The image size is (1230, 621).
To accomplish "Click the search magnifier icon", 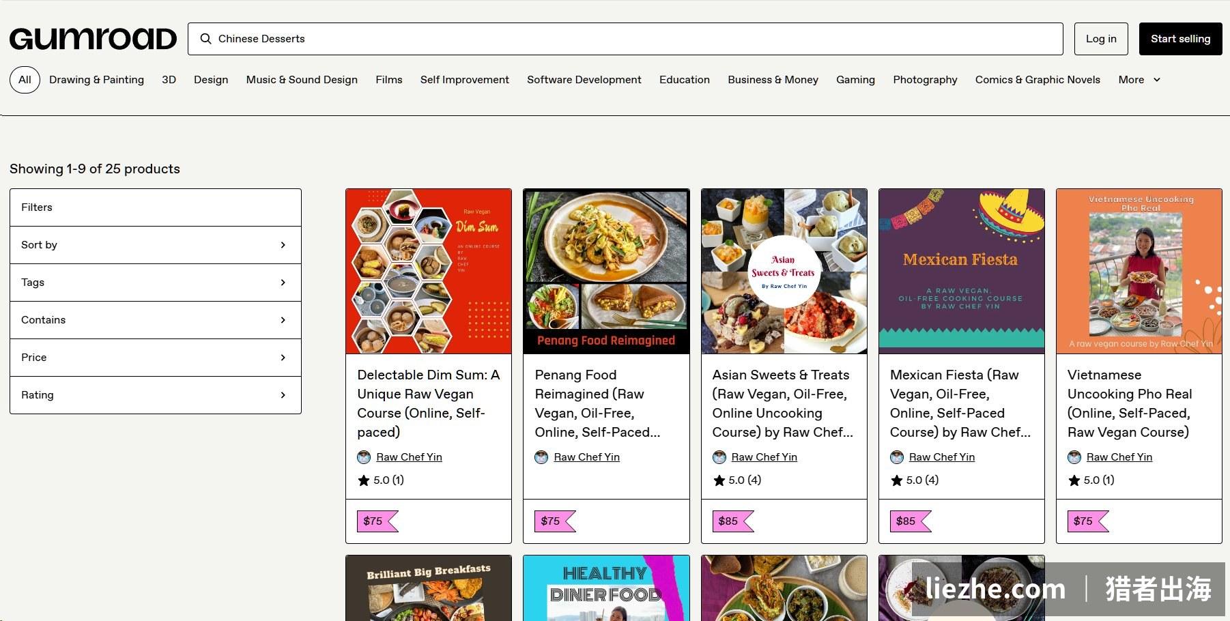I will [x=205, y=39].
